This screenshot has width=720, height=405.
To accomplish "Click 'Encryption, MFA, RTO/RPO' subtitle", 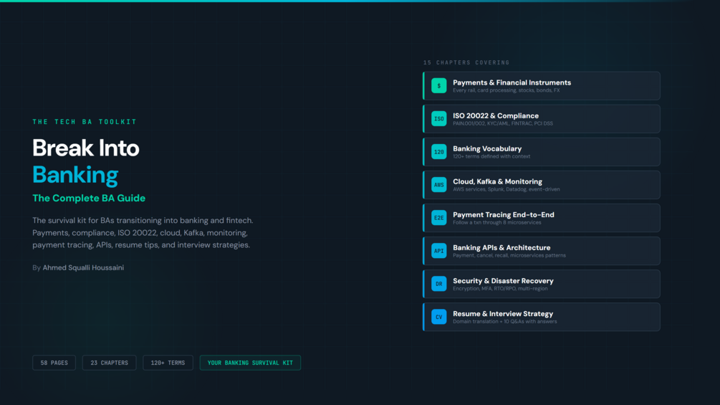I will [500, 289].
